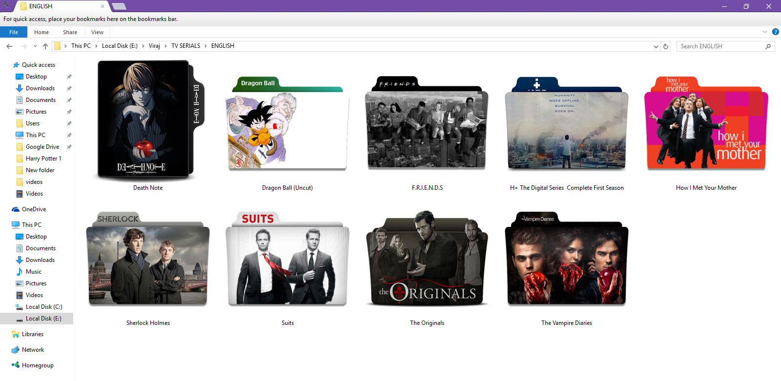Go up one folder level arrow
Screen dimensions: 781x381
point(45,46)
